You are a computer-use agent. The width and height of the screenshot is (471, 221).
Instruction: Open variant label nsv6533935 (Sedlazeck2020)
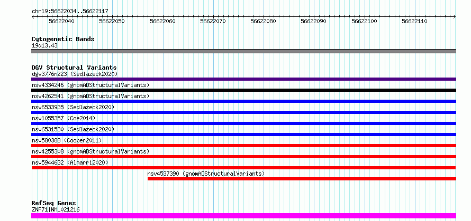point(73,107)
